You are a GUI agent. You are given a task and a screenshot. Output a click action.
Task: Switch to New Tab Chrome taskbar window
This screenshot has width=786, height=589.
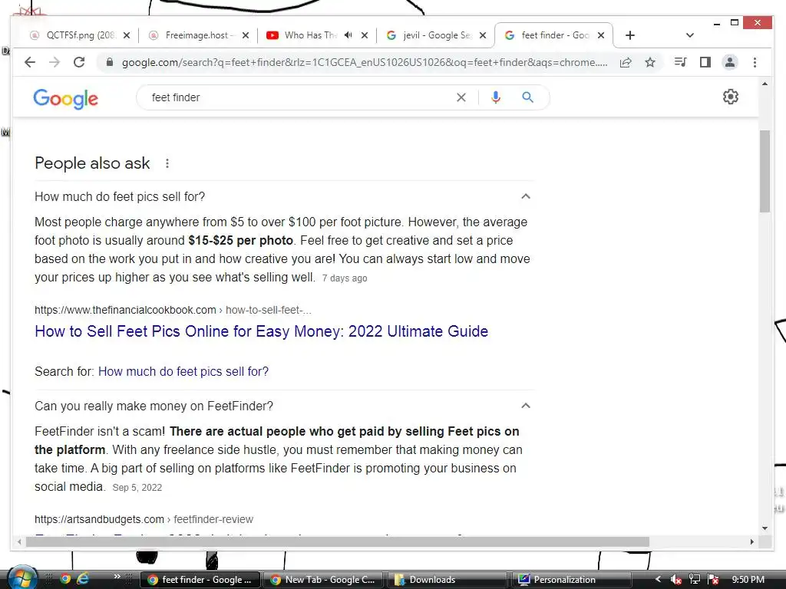323,580
